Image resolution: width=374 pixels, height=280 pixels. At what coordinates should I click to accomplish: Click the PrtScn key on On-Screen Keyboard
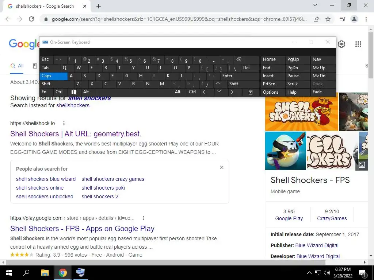click(273, 84)
